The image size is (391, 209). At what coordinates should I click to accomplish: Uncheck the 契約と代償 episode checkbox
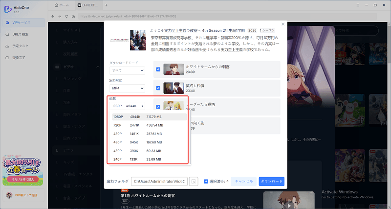[158, 88]
